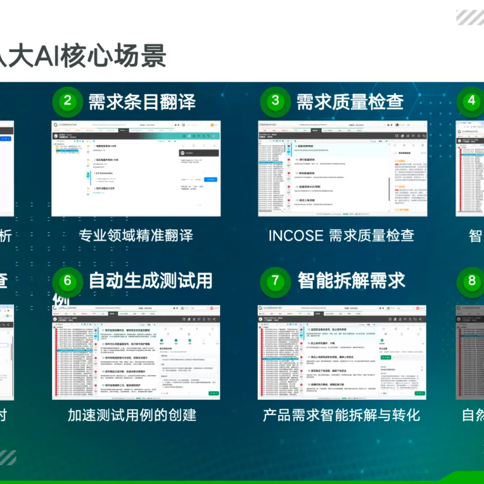Click green plus circle icon in 智能拆解需求 panel
This screenshot has height=484, width=484.
coord(382,340)
